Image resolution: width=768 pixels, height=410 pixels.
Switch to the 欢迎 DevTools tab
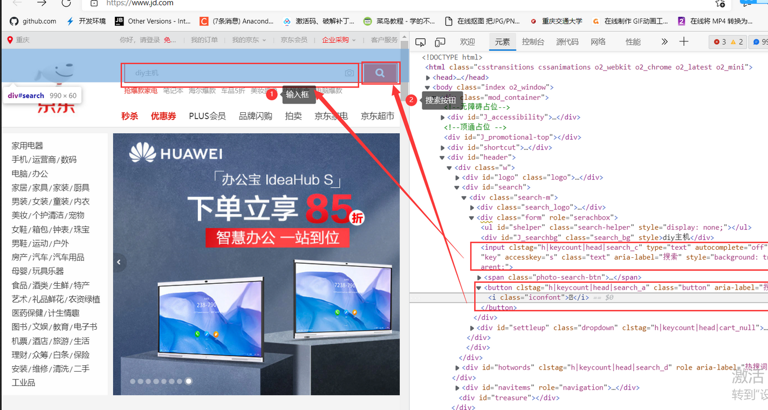467,42
